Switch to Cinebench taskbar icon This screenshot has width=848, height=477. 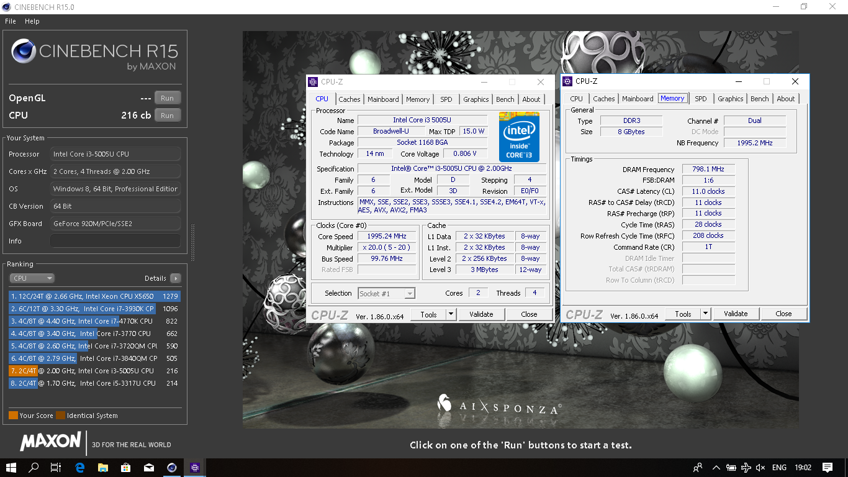(x=172, y=468)
